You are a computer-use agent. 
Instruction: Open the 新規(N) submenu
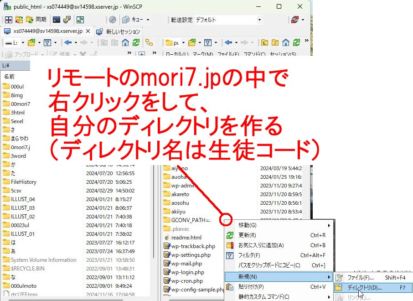(x=279, y=277)
